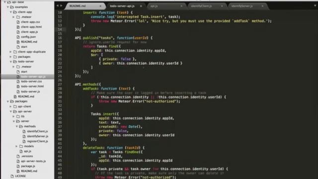The image size is (318, 179).
Task: Close the todo-server-api.js tab
Action: pos(141,6)
